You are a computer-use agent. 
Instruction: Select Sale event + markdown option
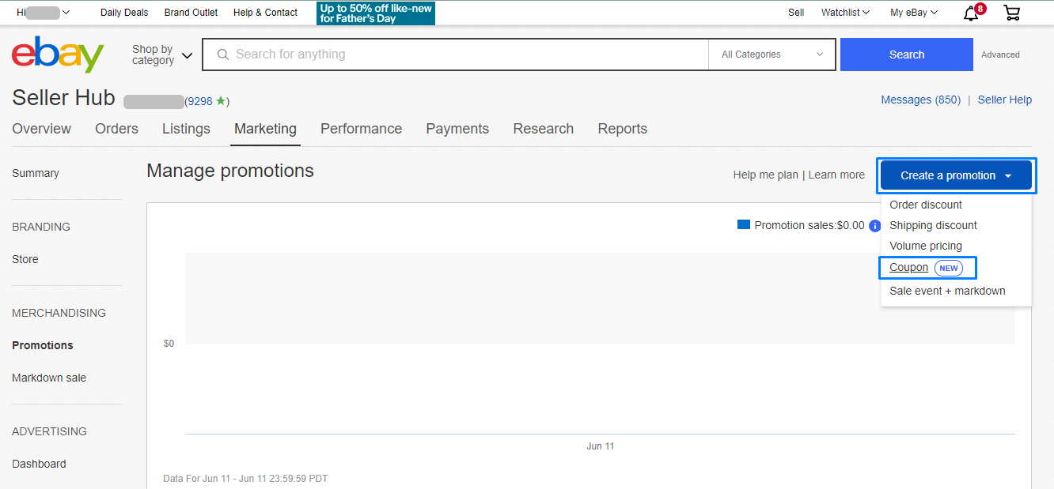point(947,291)
